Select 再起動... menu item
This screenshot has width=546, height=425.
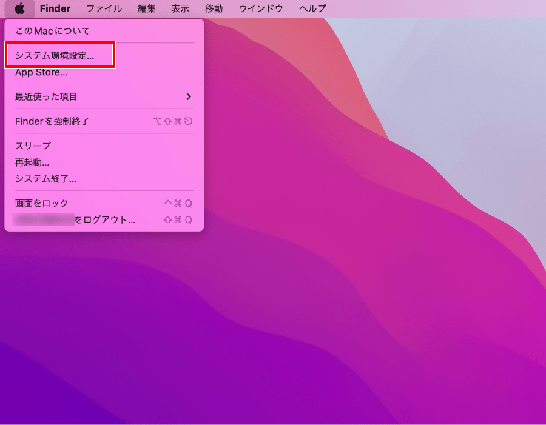pos(104,162)
